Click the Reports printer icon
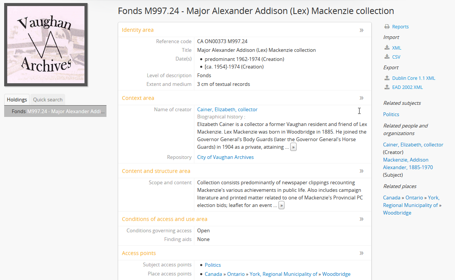455x280 pixels. 387,27
